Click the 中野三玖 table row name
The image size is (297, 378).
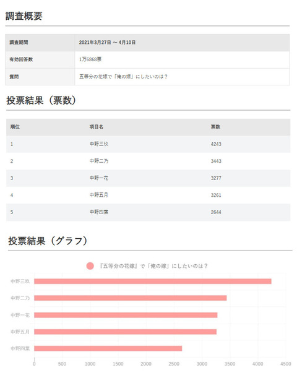click(x=99, y=144)
